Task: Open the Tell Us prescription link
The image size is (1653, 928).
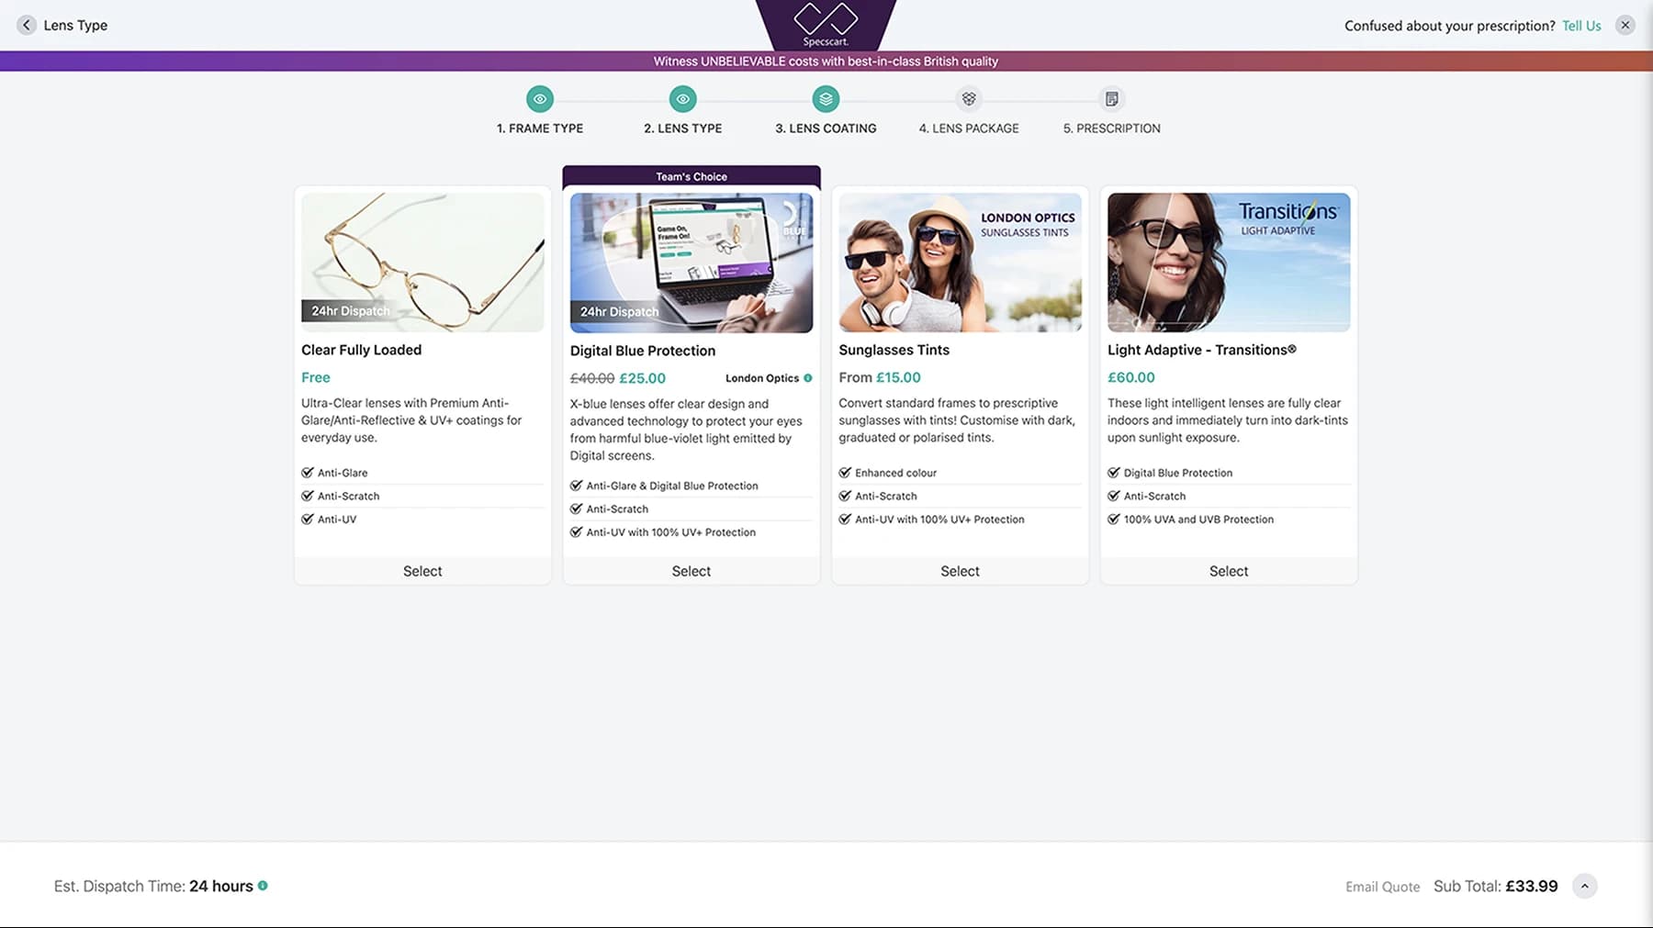Action: [1581, 26]
